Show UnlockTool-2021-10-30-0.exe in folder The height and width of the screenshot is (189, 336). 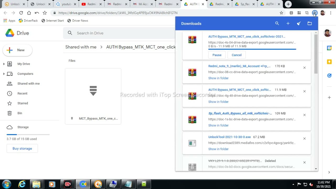click(218, 149)
